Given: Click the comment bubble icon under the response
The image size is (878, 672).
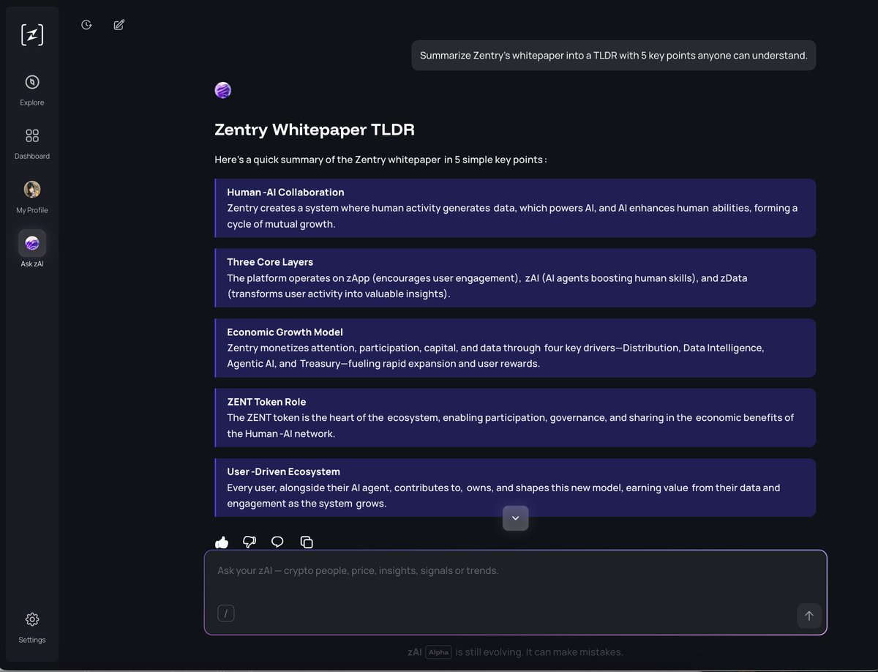Looking at the screenshot, I should click(277, 542).
